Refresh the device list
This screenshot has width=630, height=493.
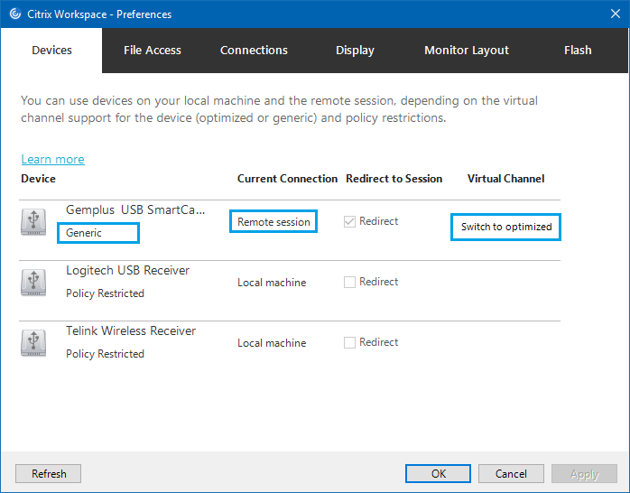pyautogui.click(x=49, y=474)
